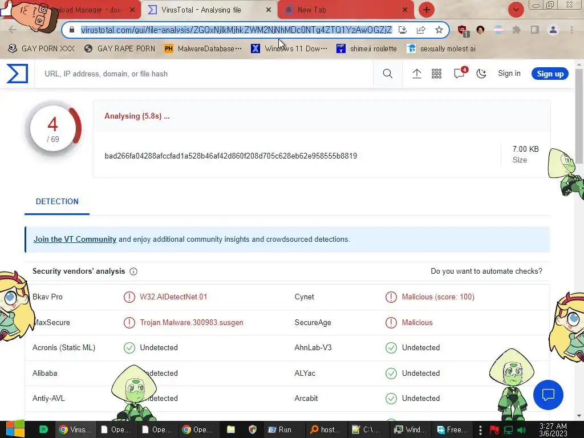Click the search magnifier icon
This screenshot has width=584, height=438.
click(x=387, y=74)
